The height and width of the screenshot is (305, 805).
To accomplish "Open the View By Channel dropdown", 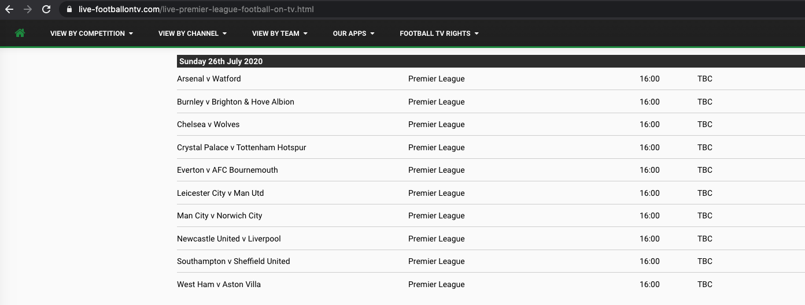I will 193,34.
